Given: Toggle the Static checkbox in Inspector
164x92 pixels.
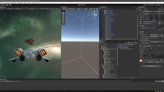Looking at the screenshot, I should 158,9.
